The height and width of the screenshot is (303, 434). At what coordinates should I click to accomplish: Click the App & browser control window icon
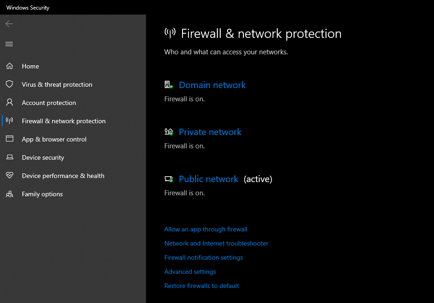(x=9, y=139)
